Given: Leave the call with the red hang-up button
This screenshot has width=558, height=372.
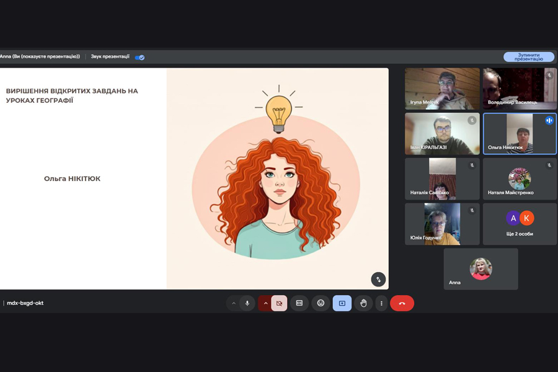Looking at the screenshot, I should coord(402,303).
